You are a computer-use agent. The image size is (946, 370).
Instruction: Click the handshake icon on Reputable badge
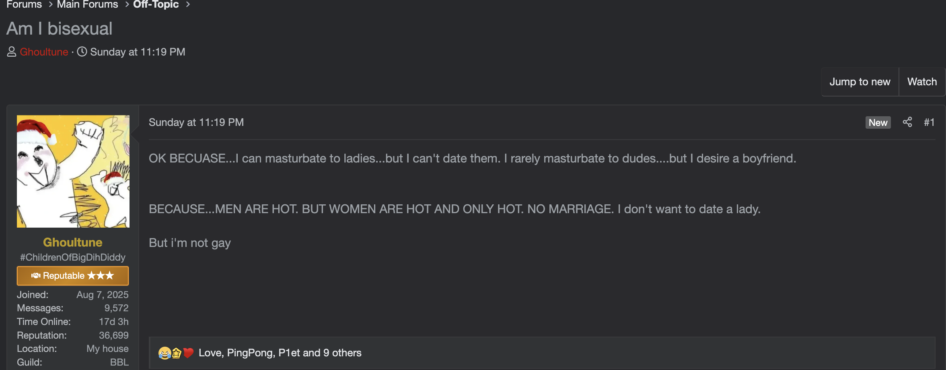[x=36, y=275]
